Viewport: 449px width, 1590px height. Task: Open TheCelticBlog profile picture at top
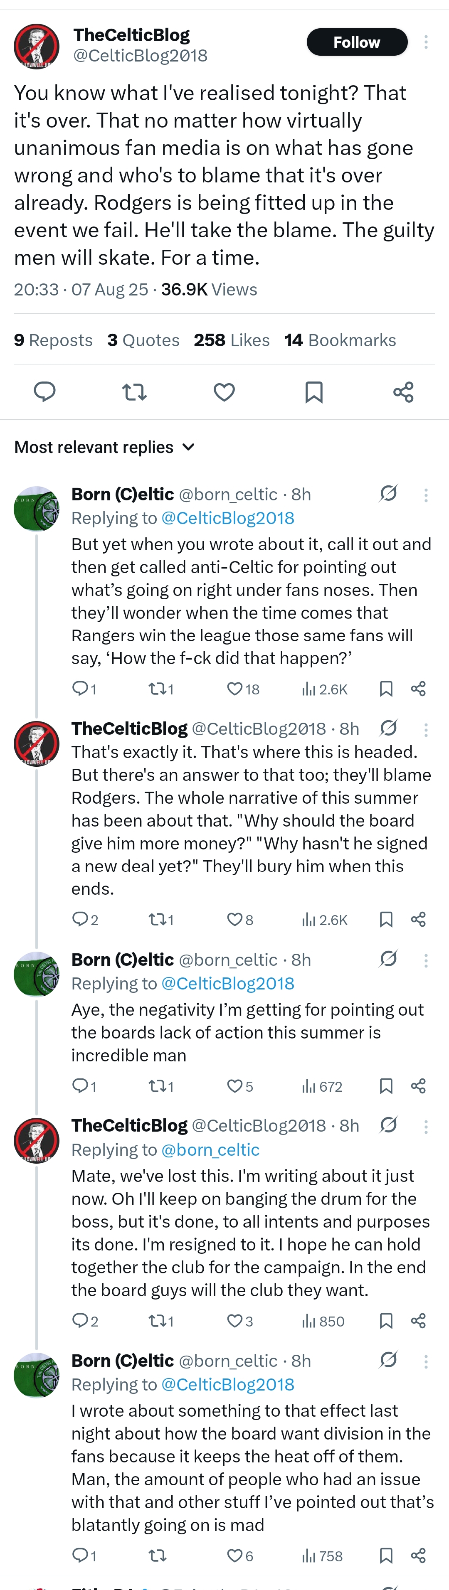37,46
